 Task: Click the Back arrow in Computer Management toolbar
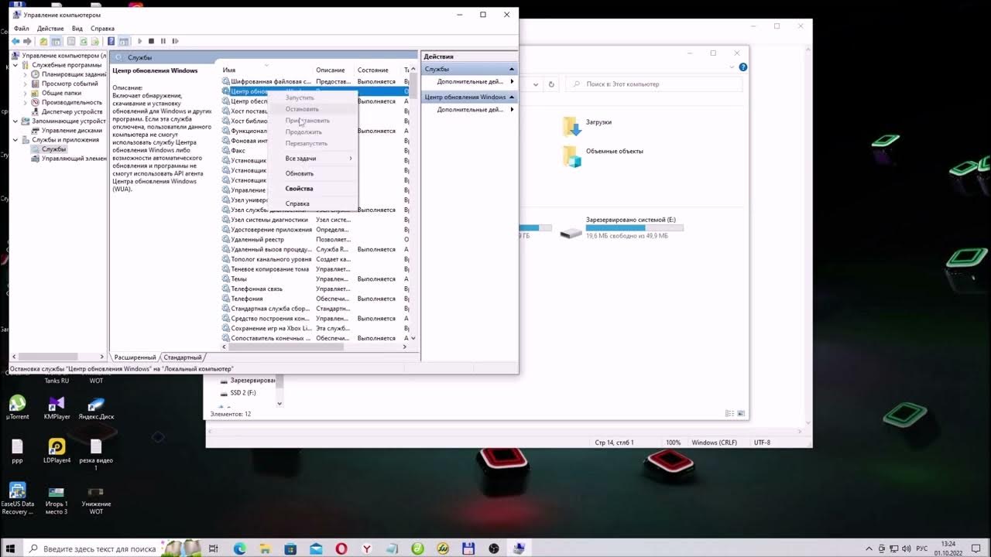(x=15, y=41)
